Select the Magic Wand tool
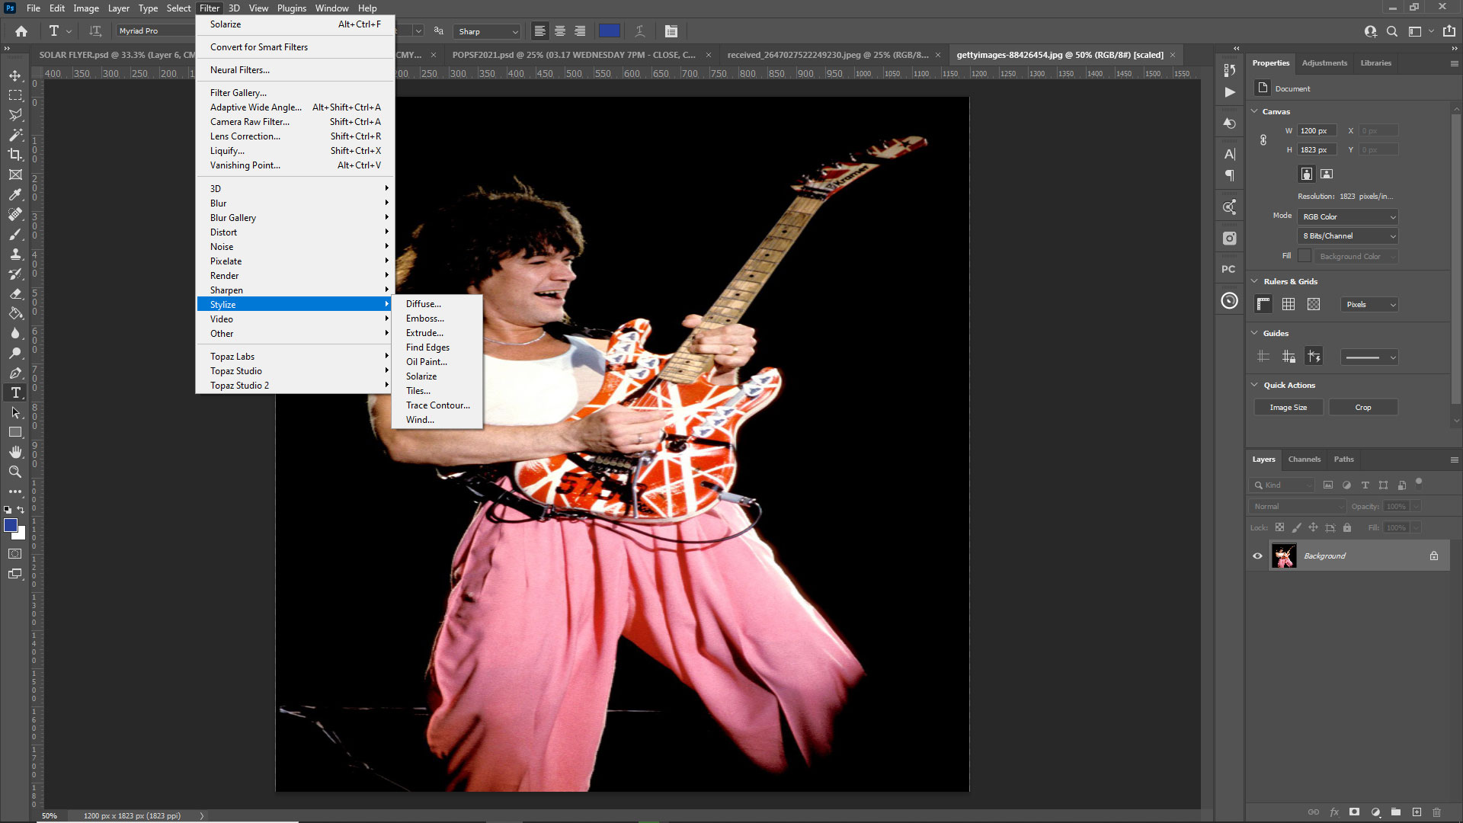Viewport: 1463px width, 823px height. [15, 135]
